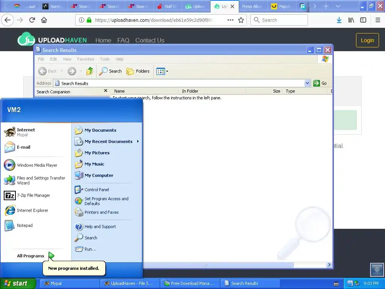The height and width of the screenshot is (289, 385).
Task: Toggle Search pane in Explorer toolbar
Action: (111, 71)
